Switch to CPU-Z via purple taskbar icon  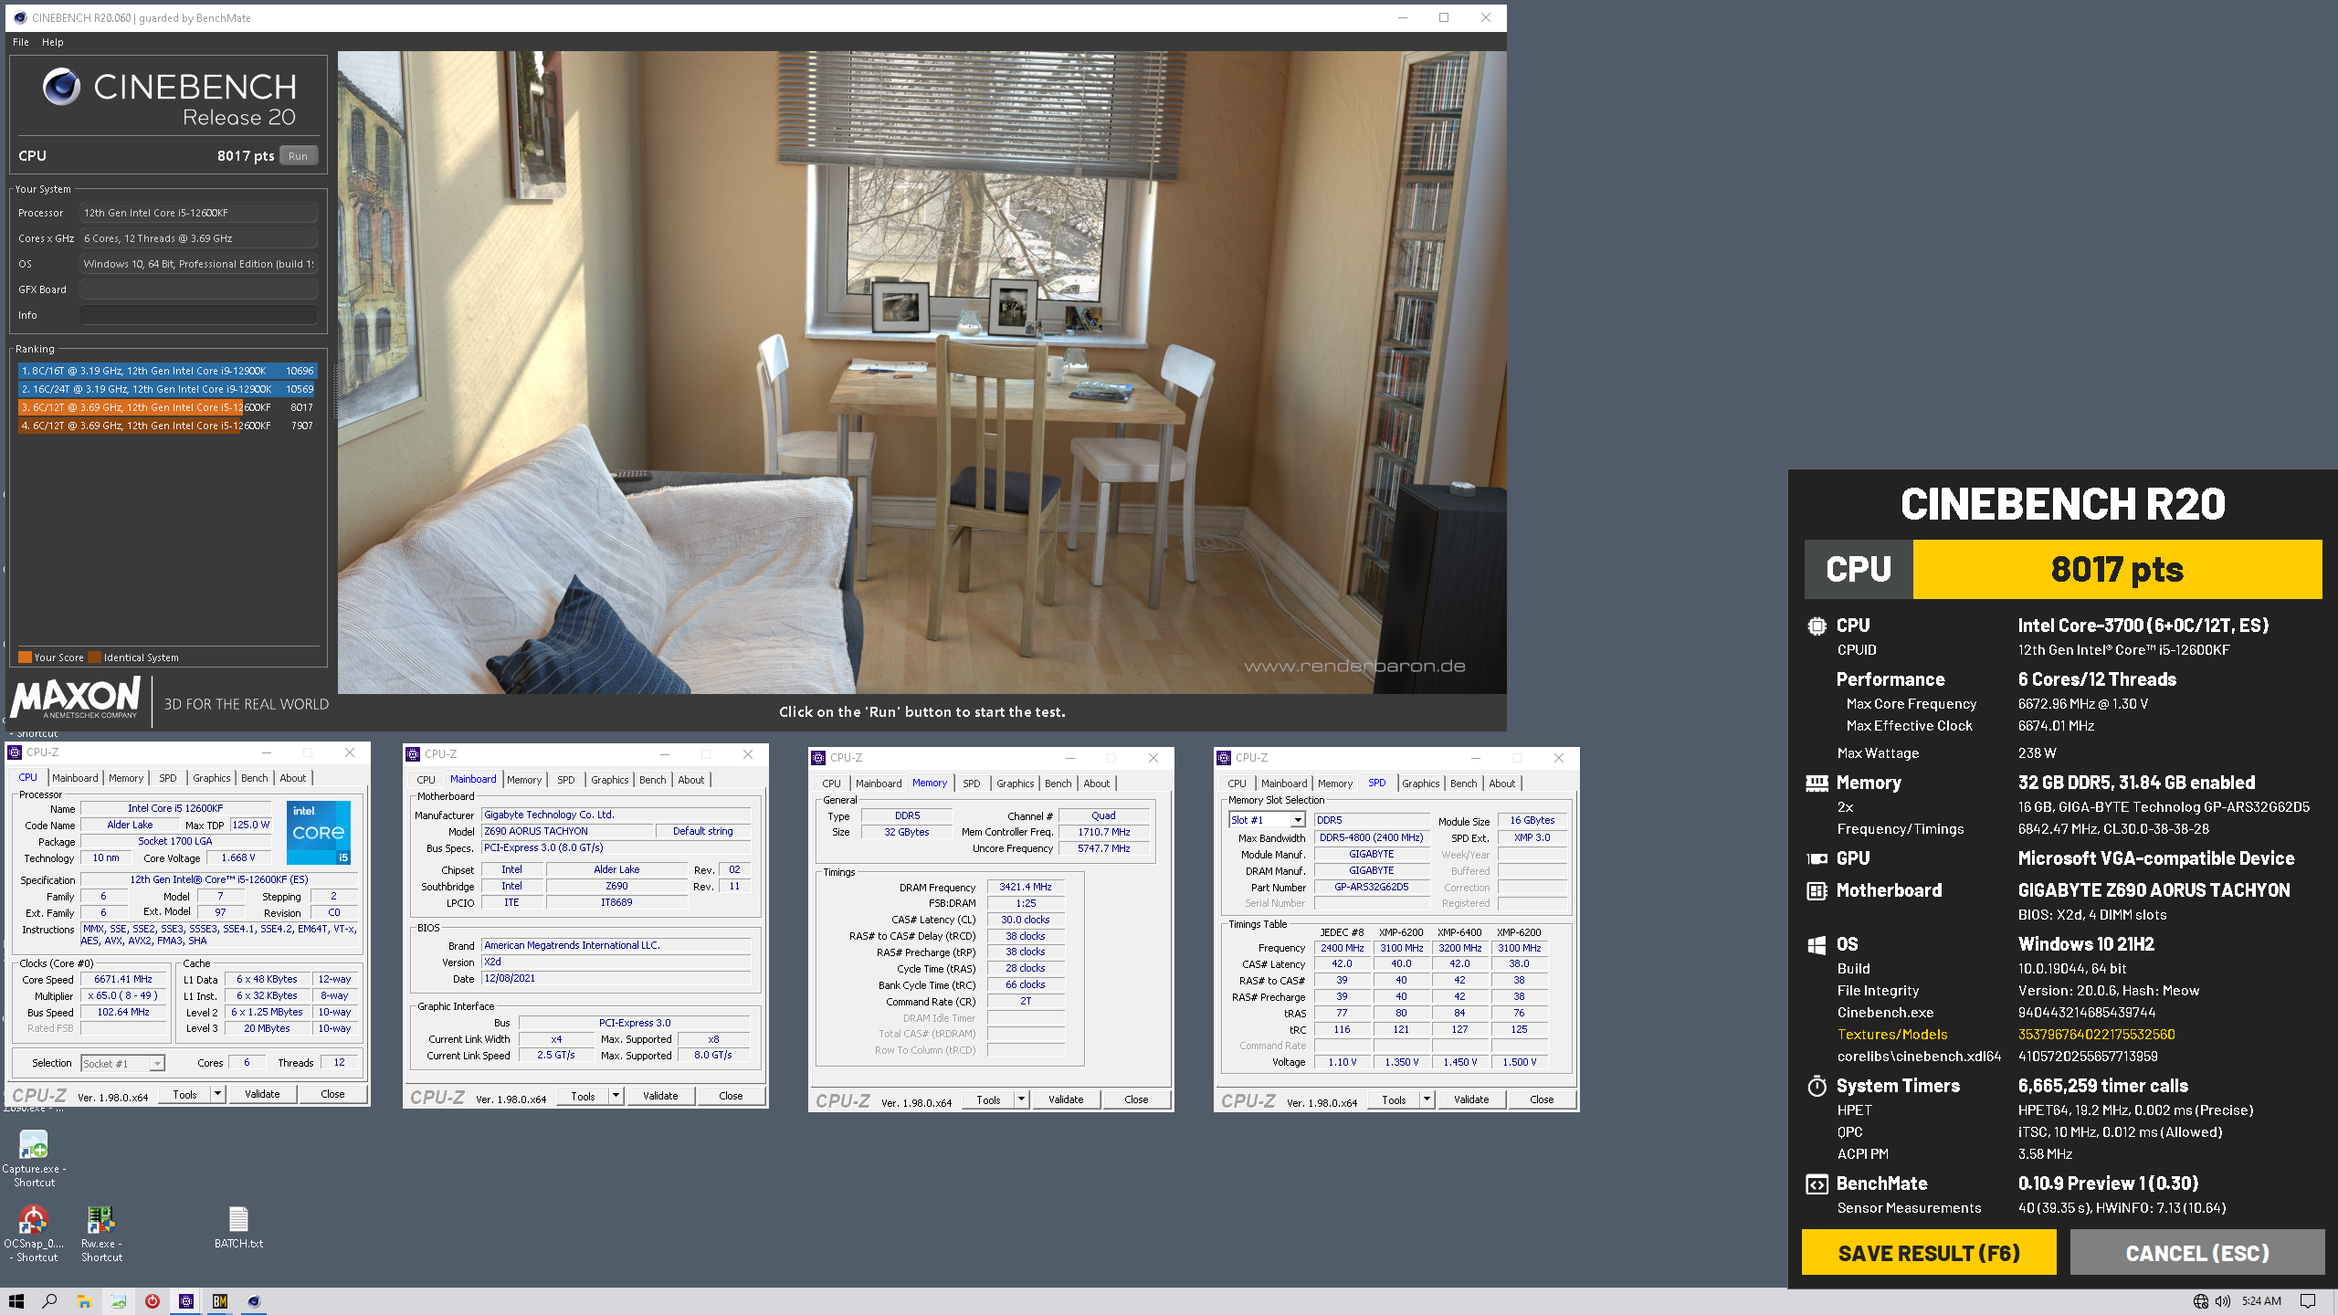click(x=186, y=1301)
